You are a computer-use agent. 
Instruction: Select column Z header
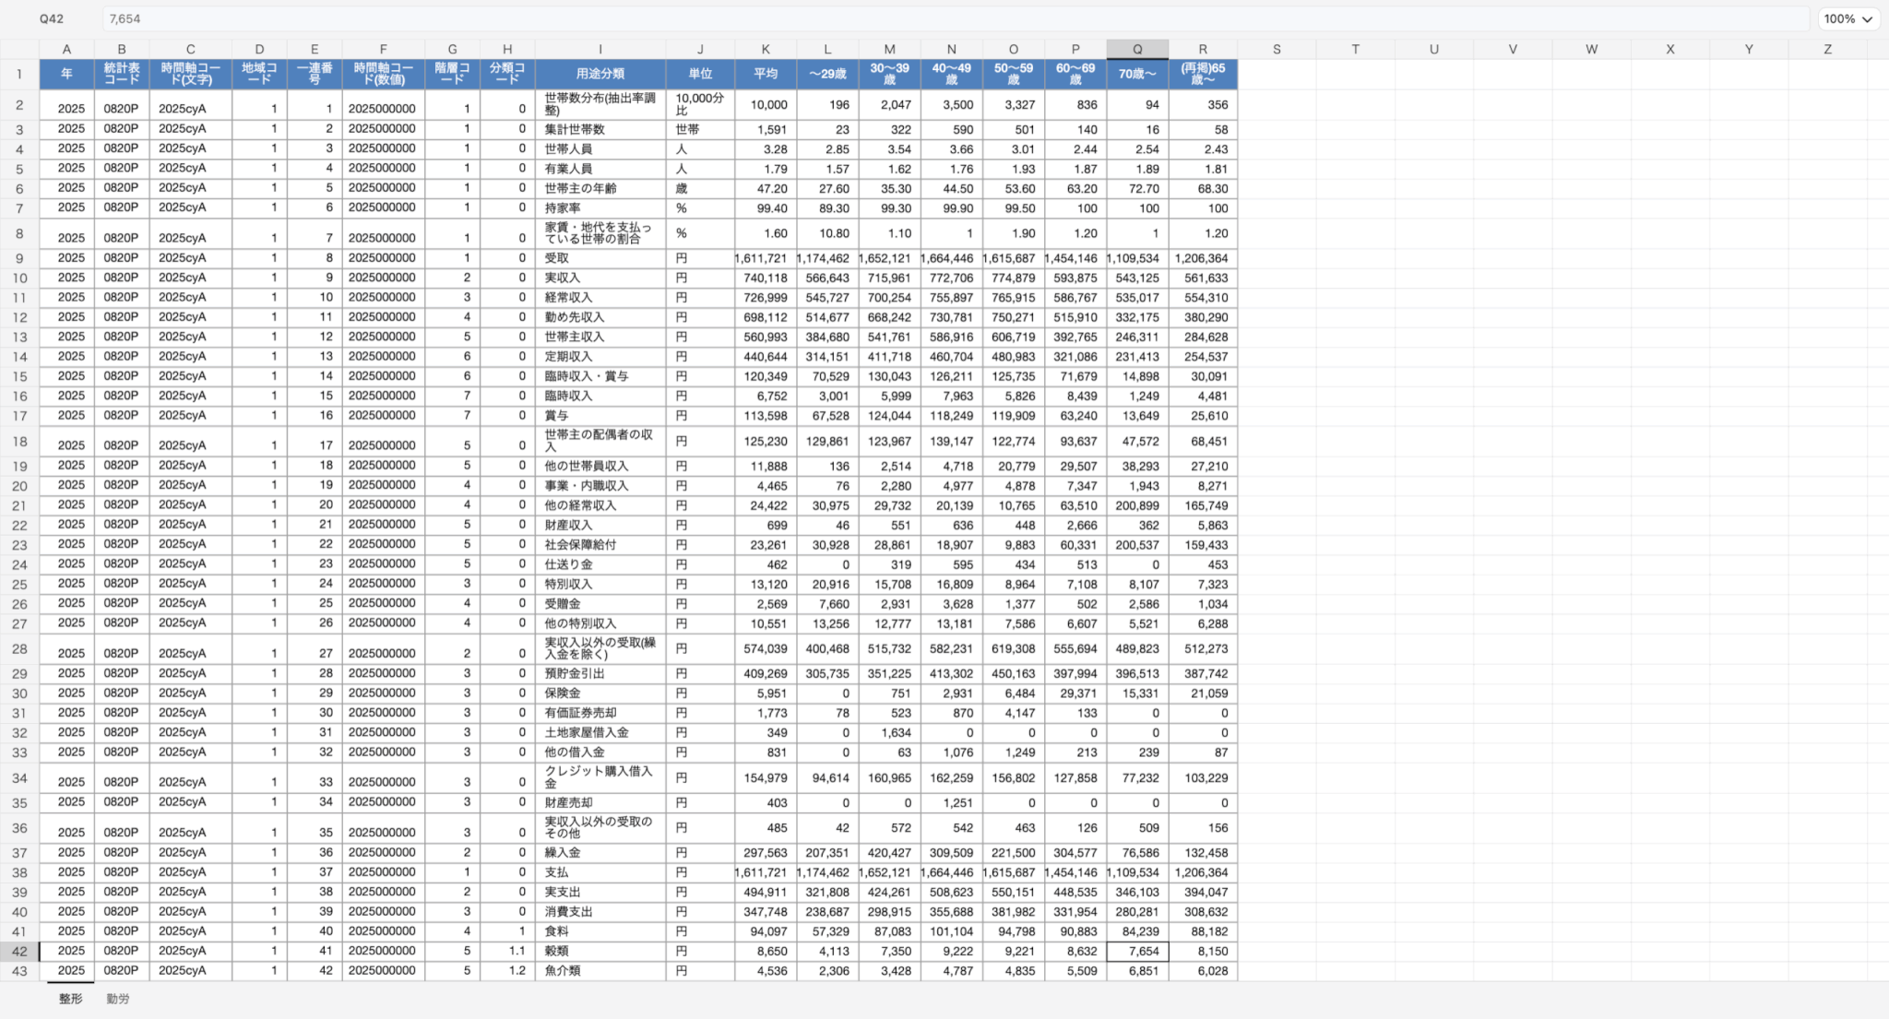click(1827, 49)
